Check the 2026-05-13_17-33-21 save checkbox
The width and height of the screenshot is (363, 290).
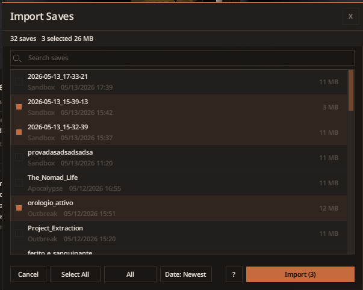(x=19, y=82)
